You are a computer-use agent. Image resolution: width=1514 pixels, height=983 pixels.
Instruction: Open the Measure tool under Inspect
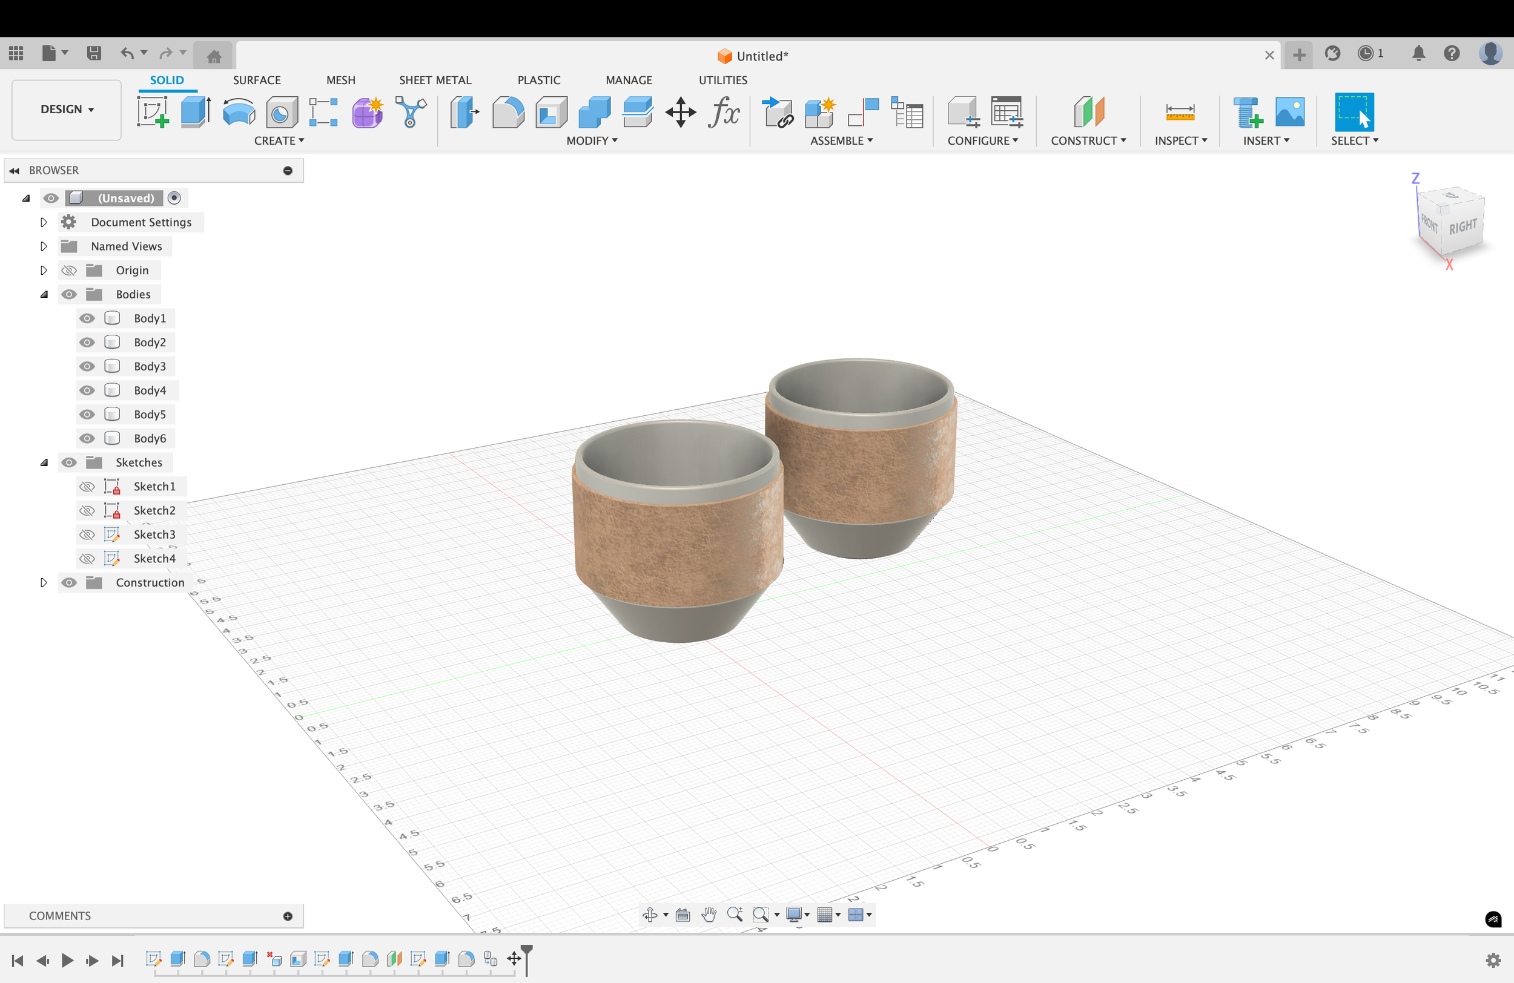1179,113
